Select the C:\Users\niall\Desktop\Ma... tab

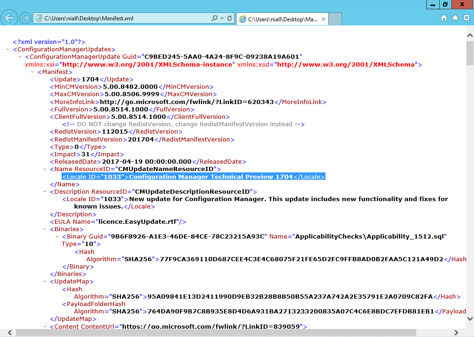coord(282,19)
